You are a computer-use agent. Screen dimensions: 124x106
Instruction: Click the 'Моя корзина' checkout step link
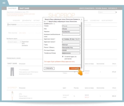coord(13,33)
